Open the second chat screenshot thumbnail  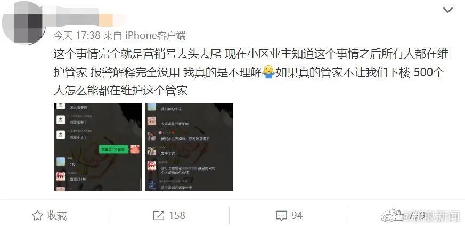[189, 147]
